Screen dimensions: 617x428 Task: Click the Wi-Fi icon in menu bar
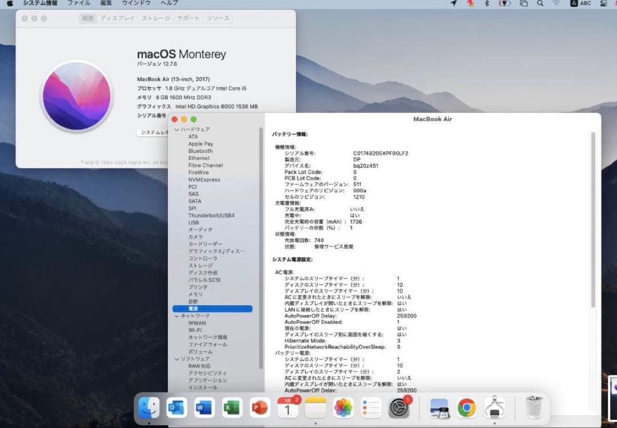[556, 3]
